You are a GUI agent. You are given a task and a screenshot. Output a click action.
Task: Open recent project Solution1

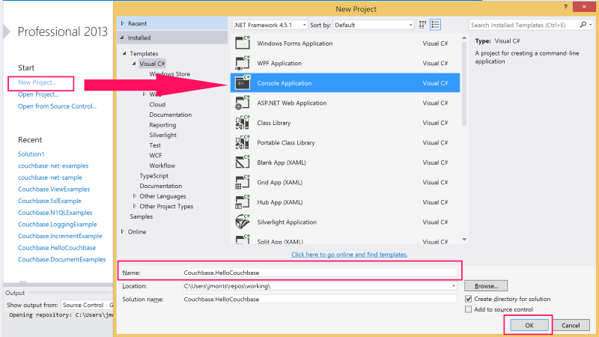pos(31,154)
